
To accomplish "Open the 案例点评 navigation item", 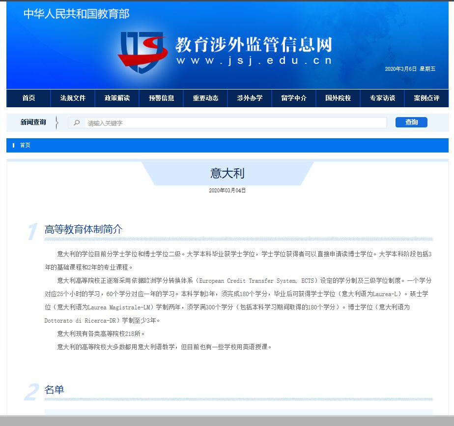I will coord(426,98).
